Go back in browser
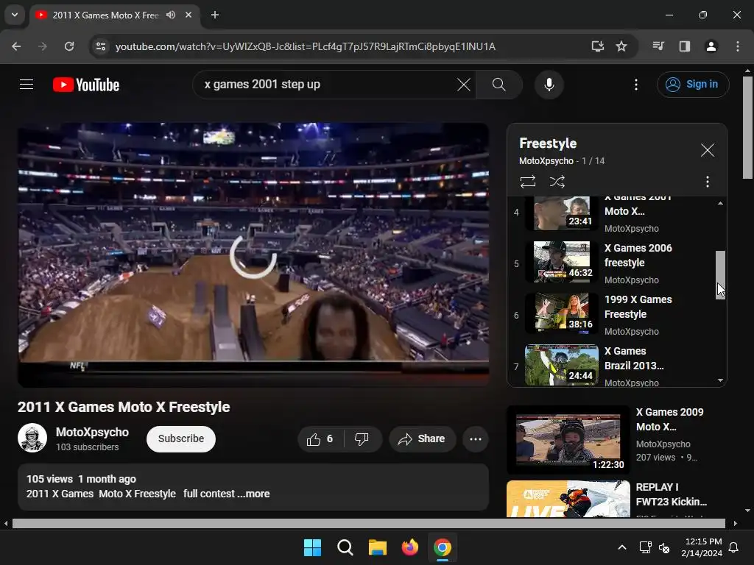754x565 pixels. (x=16, y=46)
